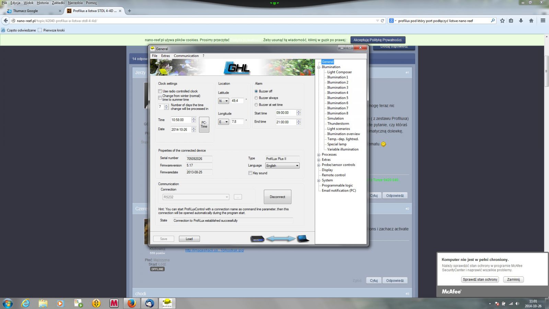
Task: Click the Firefox icon in the taskbar
Action: 132,303
